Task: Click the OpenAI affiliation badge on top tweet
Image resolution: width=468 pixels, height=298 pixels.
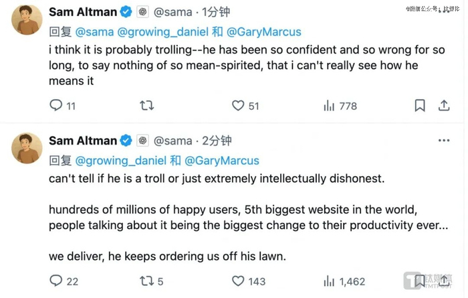Action: (x=142, y=12)
